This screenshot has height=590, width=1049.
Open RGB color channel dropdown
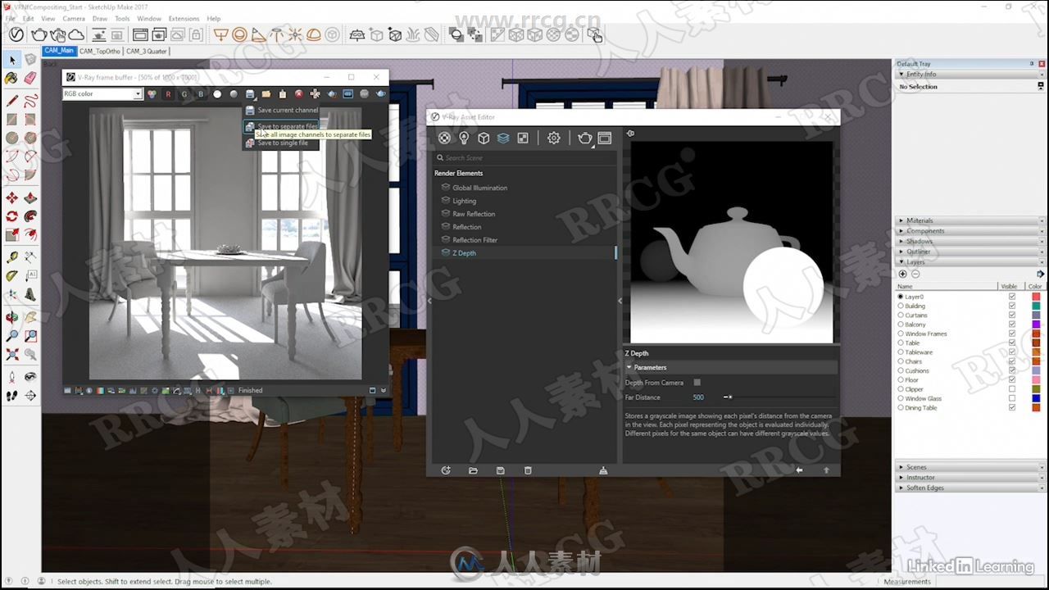coord(103,94)
